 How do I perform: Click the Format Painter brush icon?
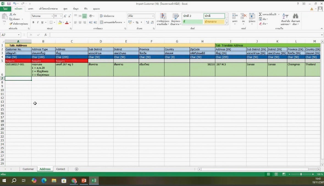tap(11, 24)
